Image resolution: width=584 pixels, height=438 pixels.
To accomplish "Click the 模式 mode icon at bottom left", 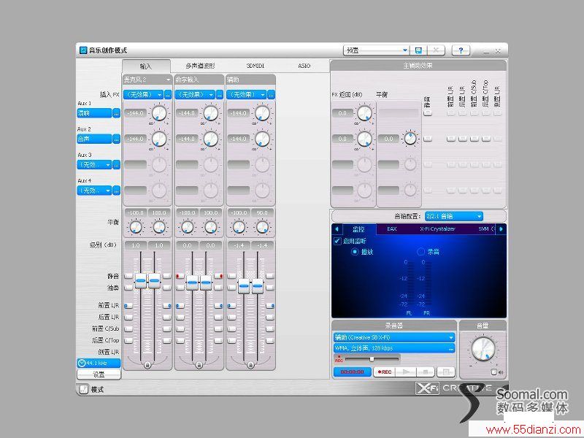I will (x=83, y=389).
